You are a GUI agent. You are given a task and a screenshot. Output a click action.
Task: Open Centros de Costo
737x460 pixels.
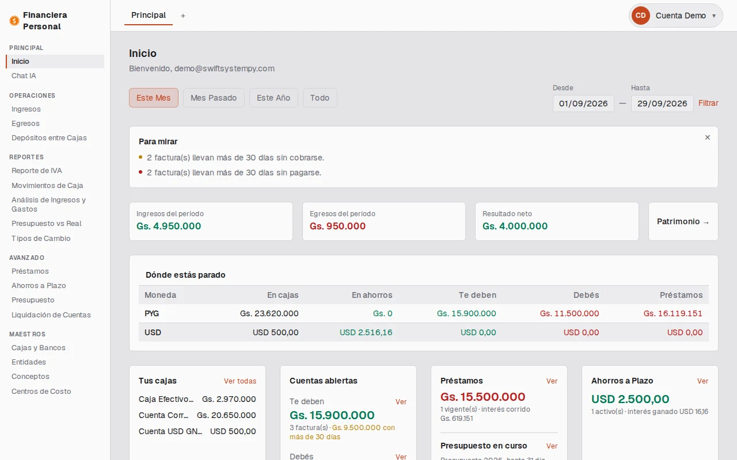pyautogui.click(x=55, y=392)
